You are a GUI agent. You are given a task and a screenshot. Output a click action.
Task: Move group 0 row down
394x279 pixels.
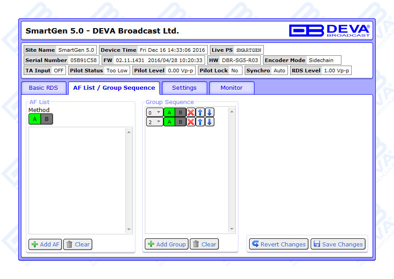(x=209, y=112)
